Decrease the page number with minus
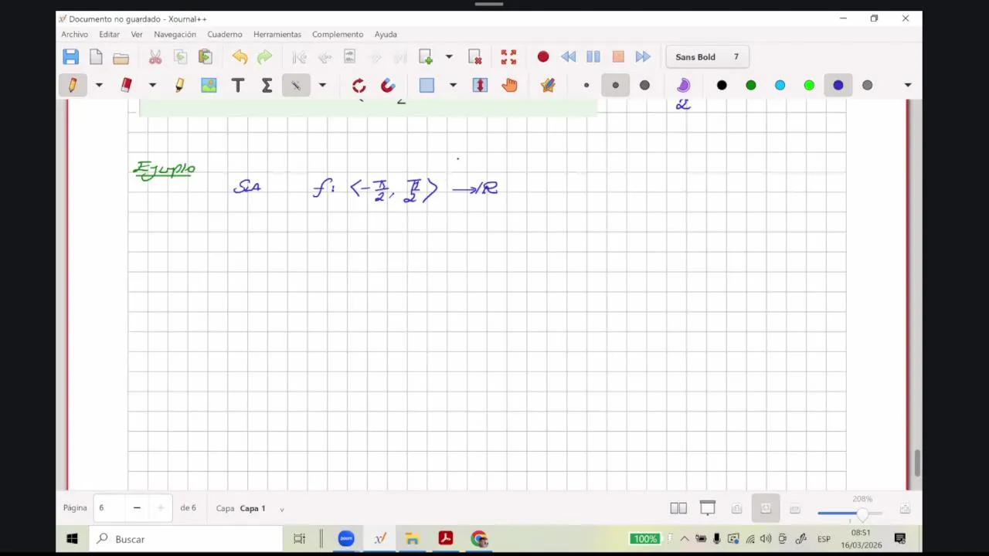The height and width of the screenshot is (556, 989). (137, 508)
